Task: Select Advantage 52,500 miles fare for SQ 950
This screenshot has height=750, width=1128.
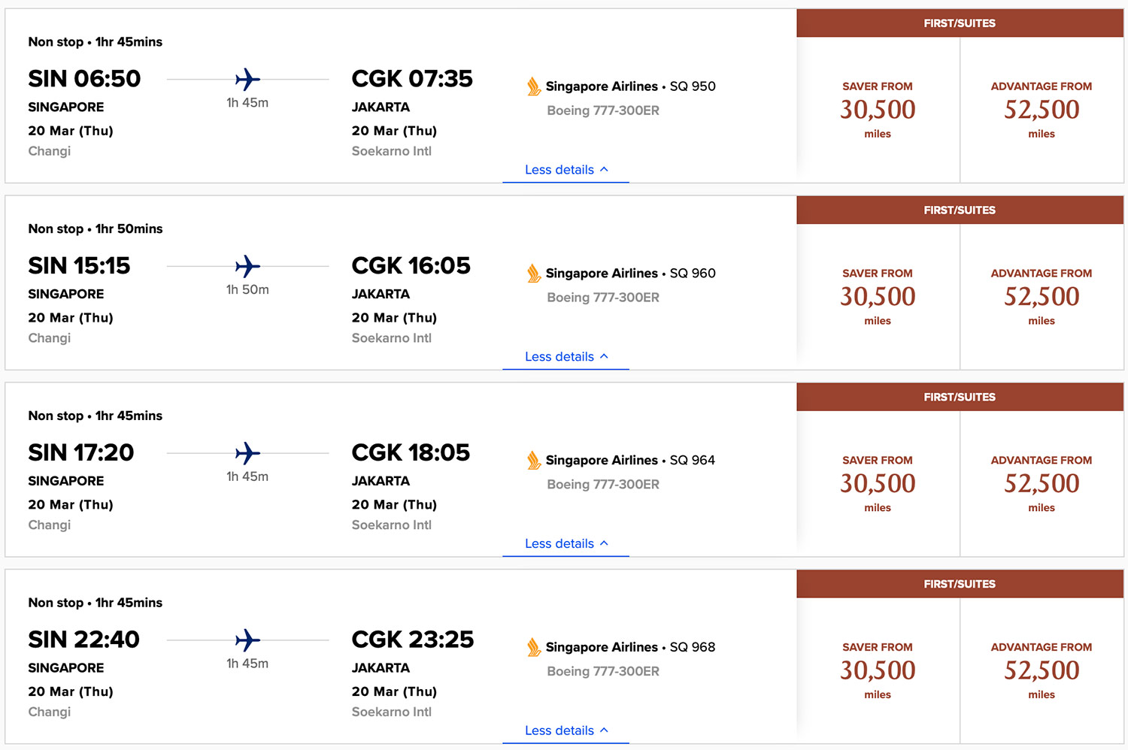Action: pos(1042,110)
